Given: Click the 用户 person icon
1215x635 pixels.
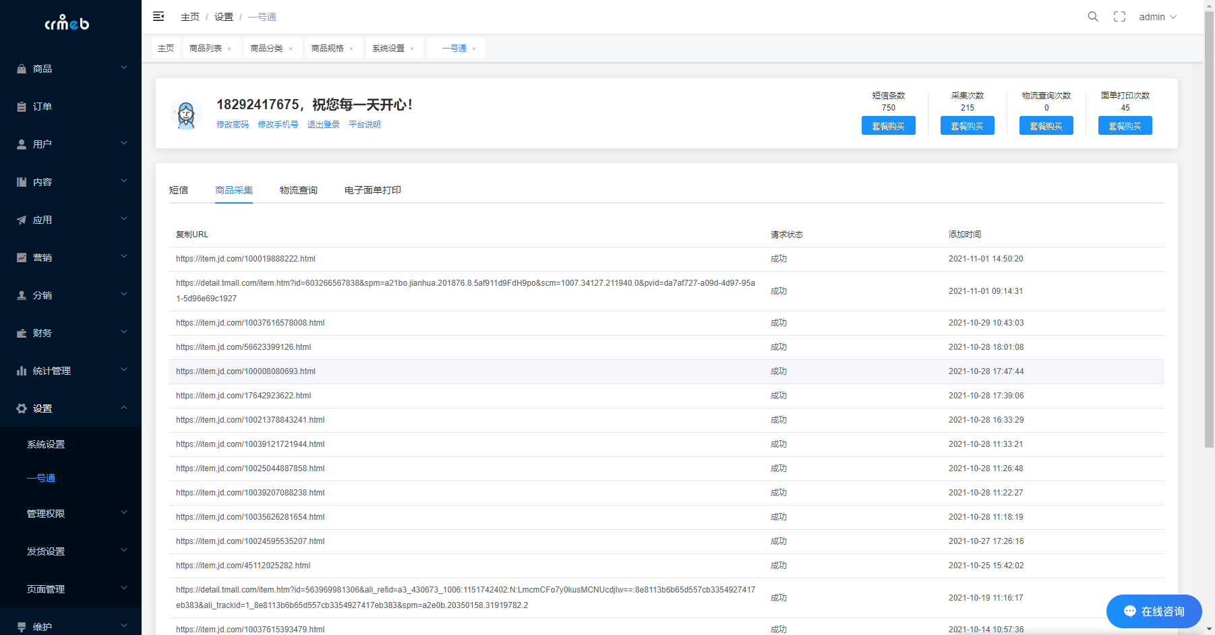Looking at the screenshot, I should point(22,144).
